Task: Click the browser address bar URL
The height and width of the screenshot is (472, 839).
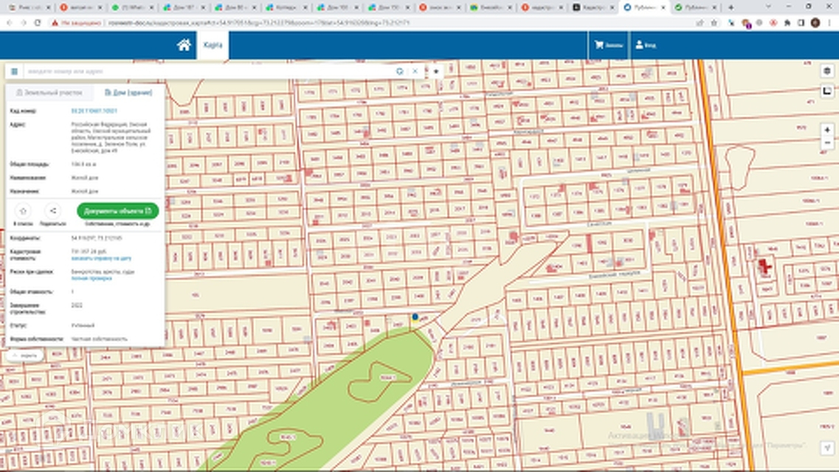Action: [259, 23]
